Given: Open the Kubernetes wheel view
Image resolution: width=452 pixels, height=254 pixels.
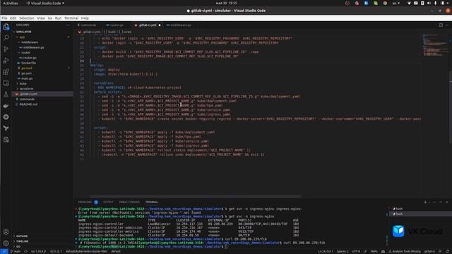Looking at the screenshot, I should coord(6,117).
